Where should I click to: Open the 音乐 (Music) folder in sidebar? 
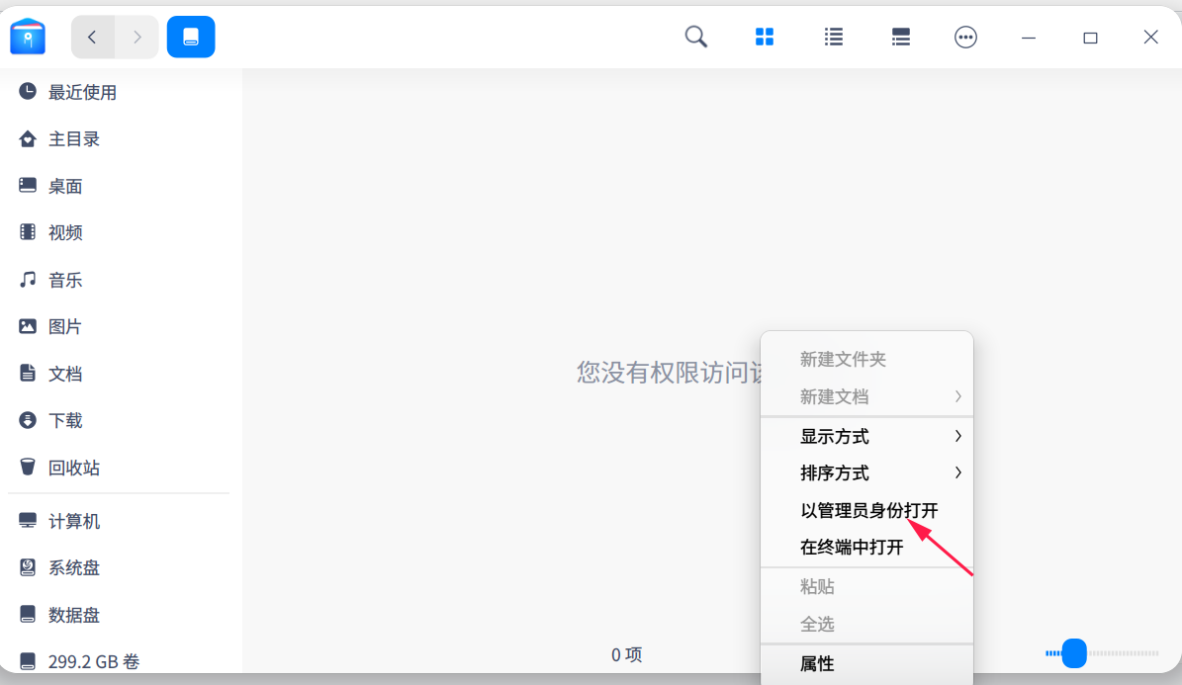pos(65,280)
